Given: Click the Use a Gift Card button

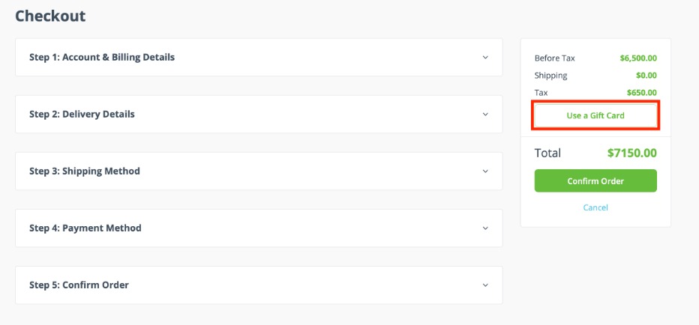Looking at the screenshot, I should [x=595, y=116].
